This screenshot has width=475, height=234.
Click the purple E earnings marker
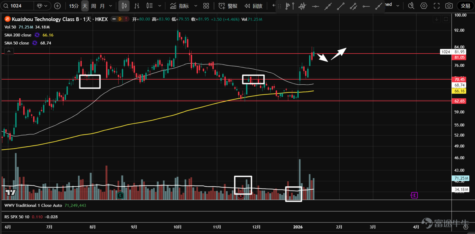tap(414, 195)
